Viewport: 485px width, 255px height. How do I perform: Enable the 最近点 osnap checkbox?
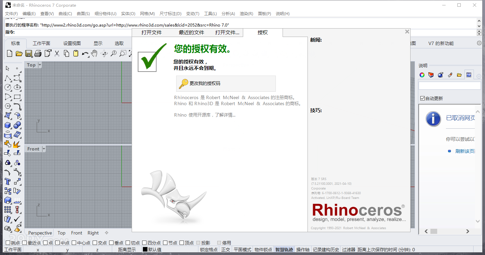pyautogui.click(x=25, y=243)
